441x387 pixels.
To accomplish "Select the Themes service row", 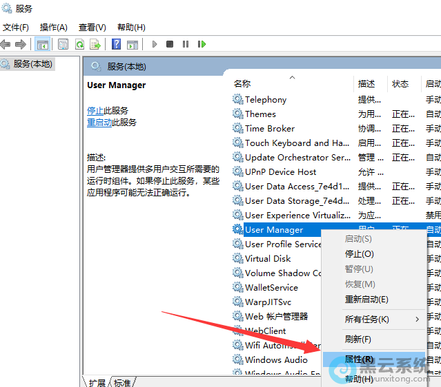I will (260, 114).
